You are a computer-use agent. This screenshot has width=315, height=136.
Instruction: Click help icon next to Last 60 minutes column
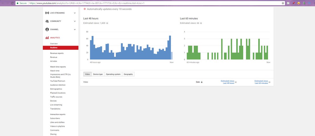click(270, 82)
